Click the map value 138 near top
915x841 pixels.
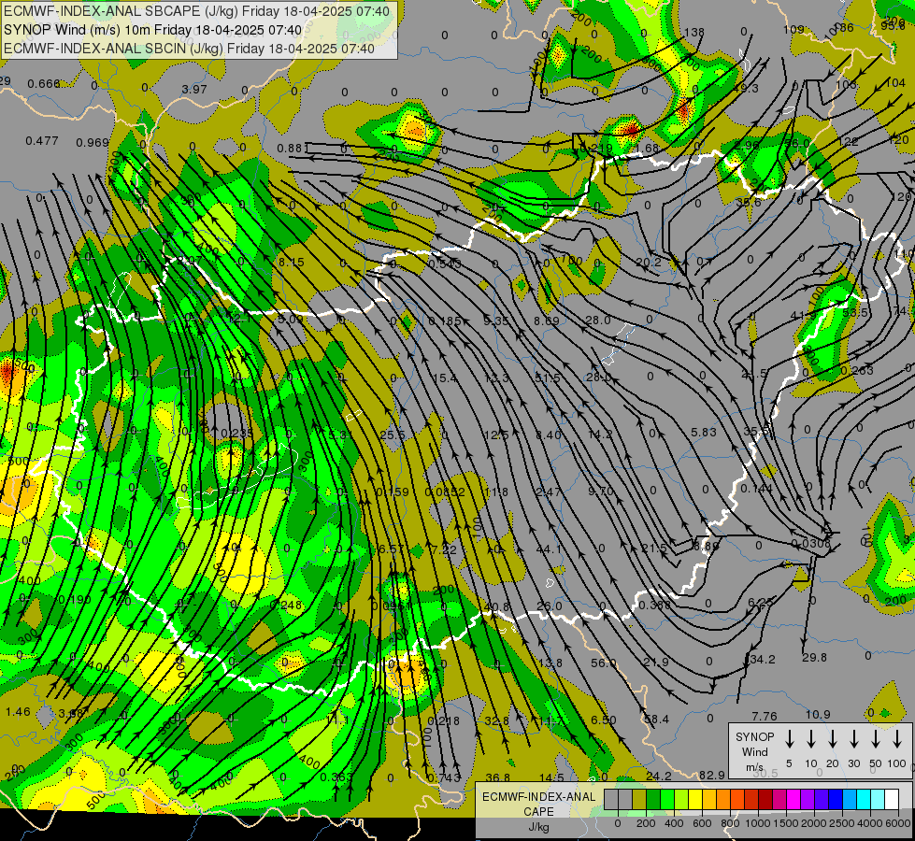tap(693, 32)
